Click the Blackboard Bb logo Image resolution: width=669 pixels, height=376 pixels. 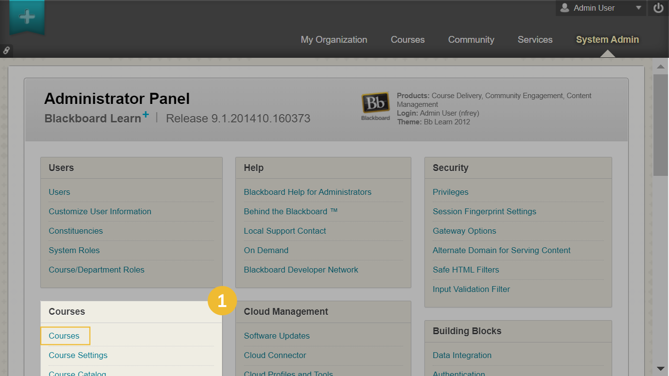375,106
